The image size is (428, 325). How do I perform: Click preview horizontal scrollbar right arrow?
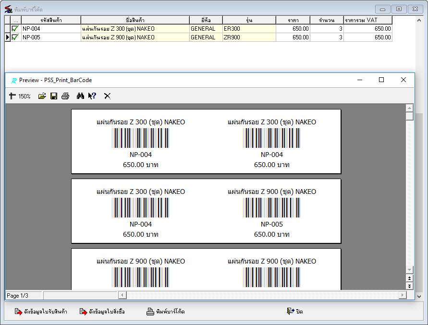(x=403, y=295)
